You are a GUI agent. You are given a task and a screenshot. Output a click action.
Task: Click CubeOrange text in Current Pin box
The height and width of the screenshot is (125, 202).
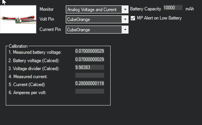click(x=78, y=30)
